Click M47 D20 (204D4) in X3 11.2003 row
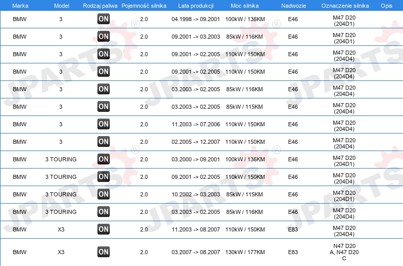 pyautogui.click(x=344, y=231)
